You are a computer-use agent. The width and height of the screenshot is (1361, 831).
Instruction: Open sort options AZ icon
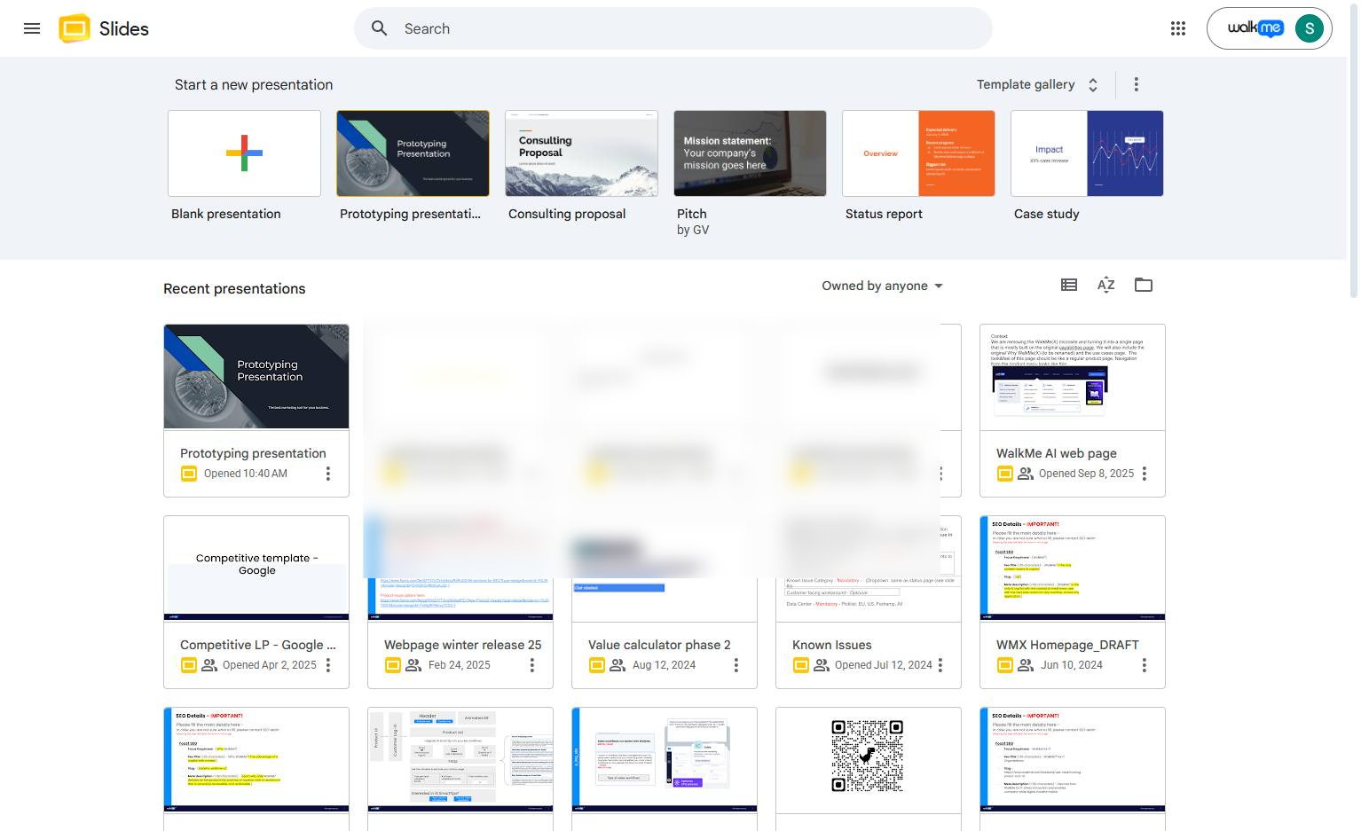click(x=1105, y=285)
